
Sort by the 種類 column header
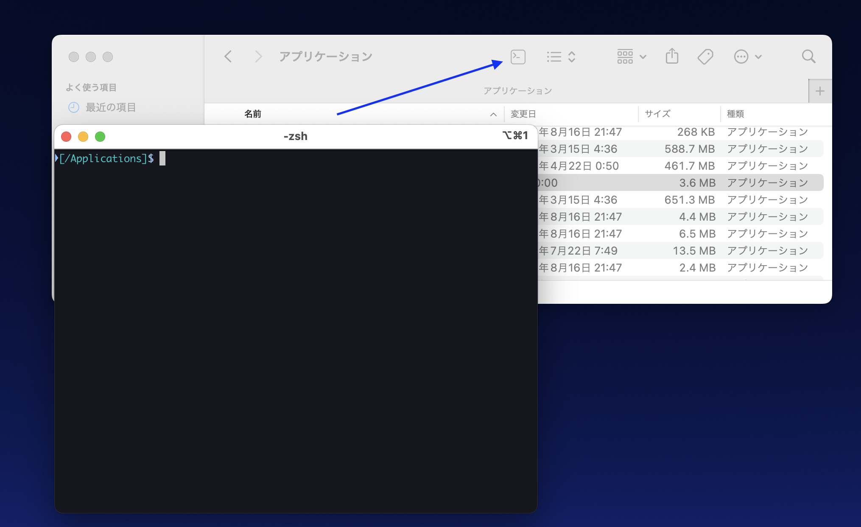pyautogui.click(x=735, y=114)
